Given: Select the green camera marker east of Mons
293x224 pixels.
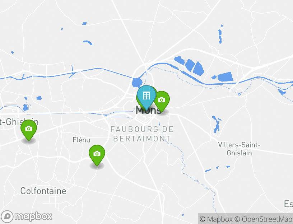Looking at the screenshot, I should click(x=162, y=101).
